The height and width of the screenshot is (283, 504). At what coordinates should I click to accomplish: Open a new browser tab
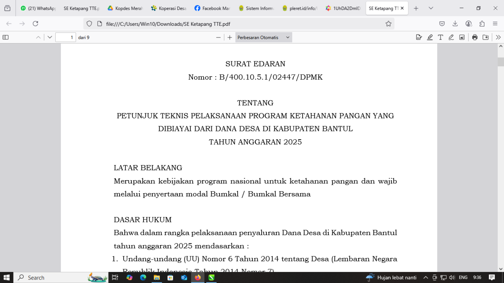click(416, 8)
